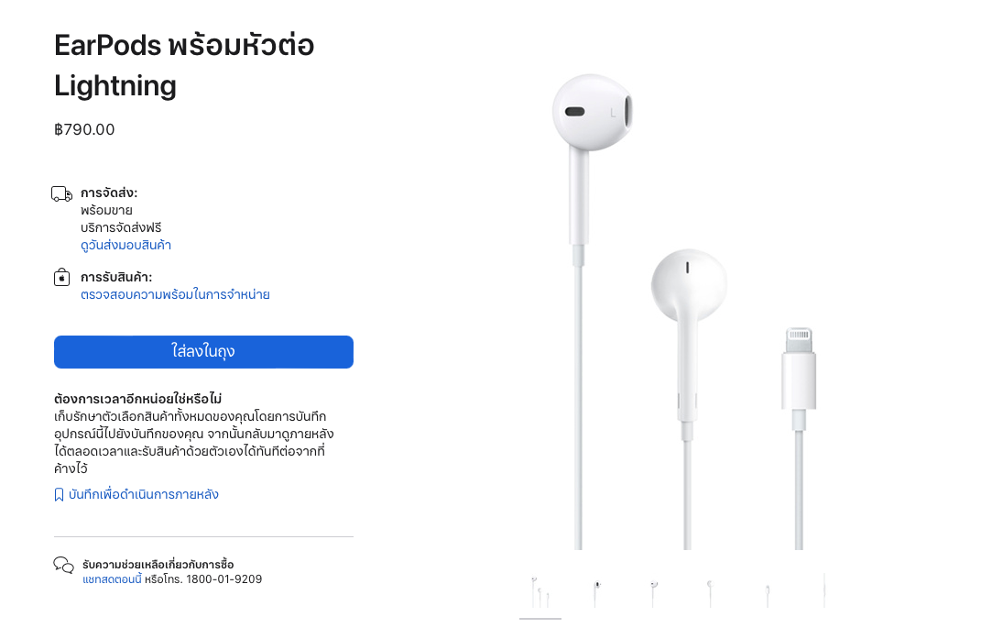This screenshot has height=639, width=981.
Task: Open the ดูวันส่งมอบสินค้า delivery dates link
Action: (x=125, y=245)
